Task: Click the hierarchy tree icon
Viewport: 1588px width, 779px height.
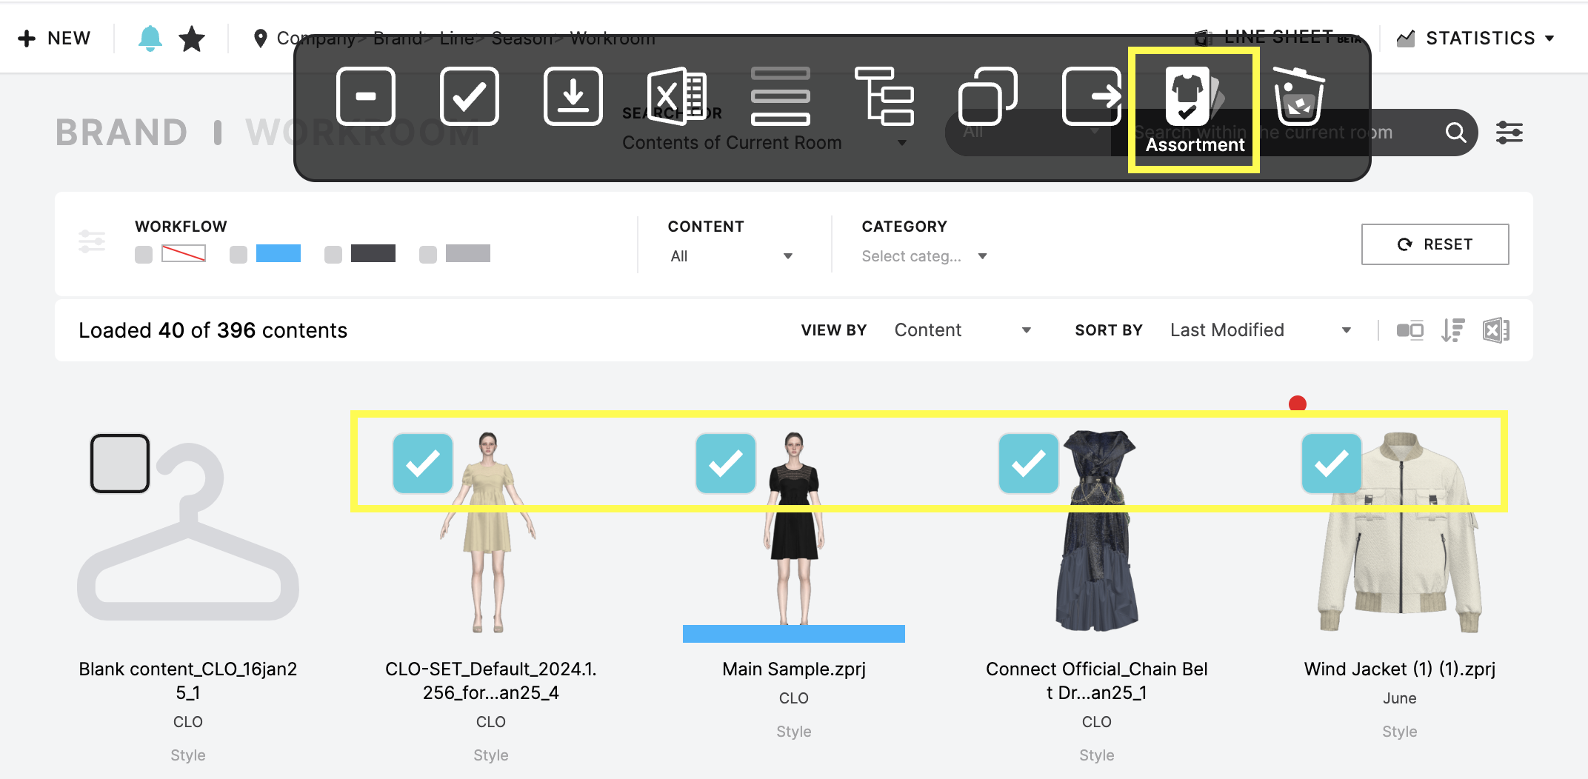Action: 884,96
